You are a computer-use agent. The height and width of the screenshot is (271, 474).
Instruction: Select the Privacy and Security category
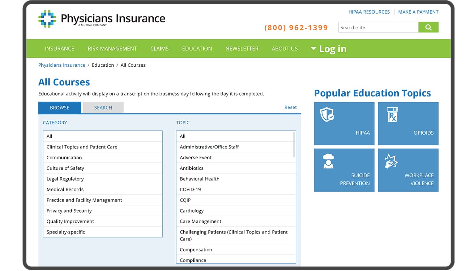pos(103,211)
